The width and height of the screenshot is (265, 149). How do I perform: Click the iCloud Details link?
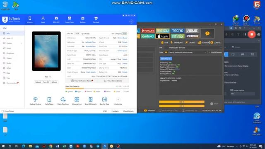click(125, 42)
